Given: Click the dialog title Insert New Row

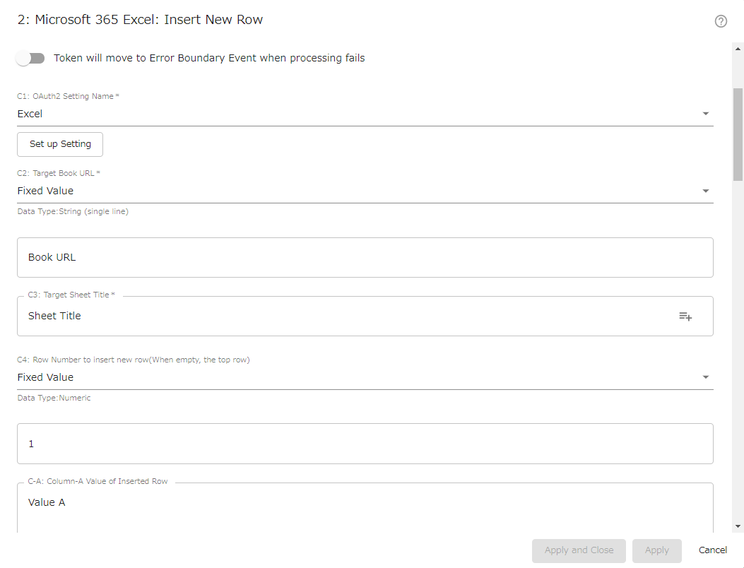Looking at the screenshot, I should pos(140,20).
